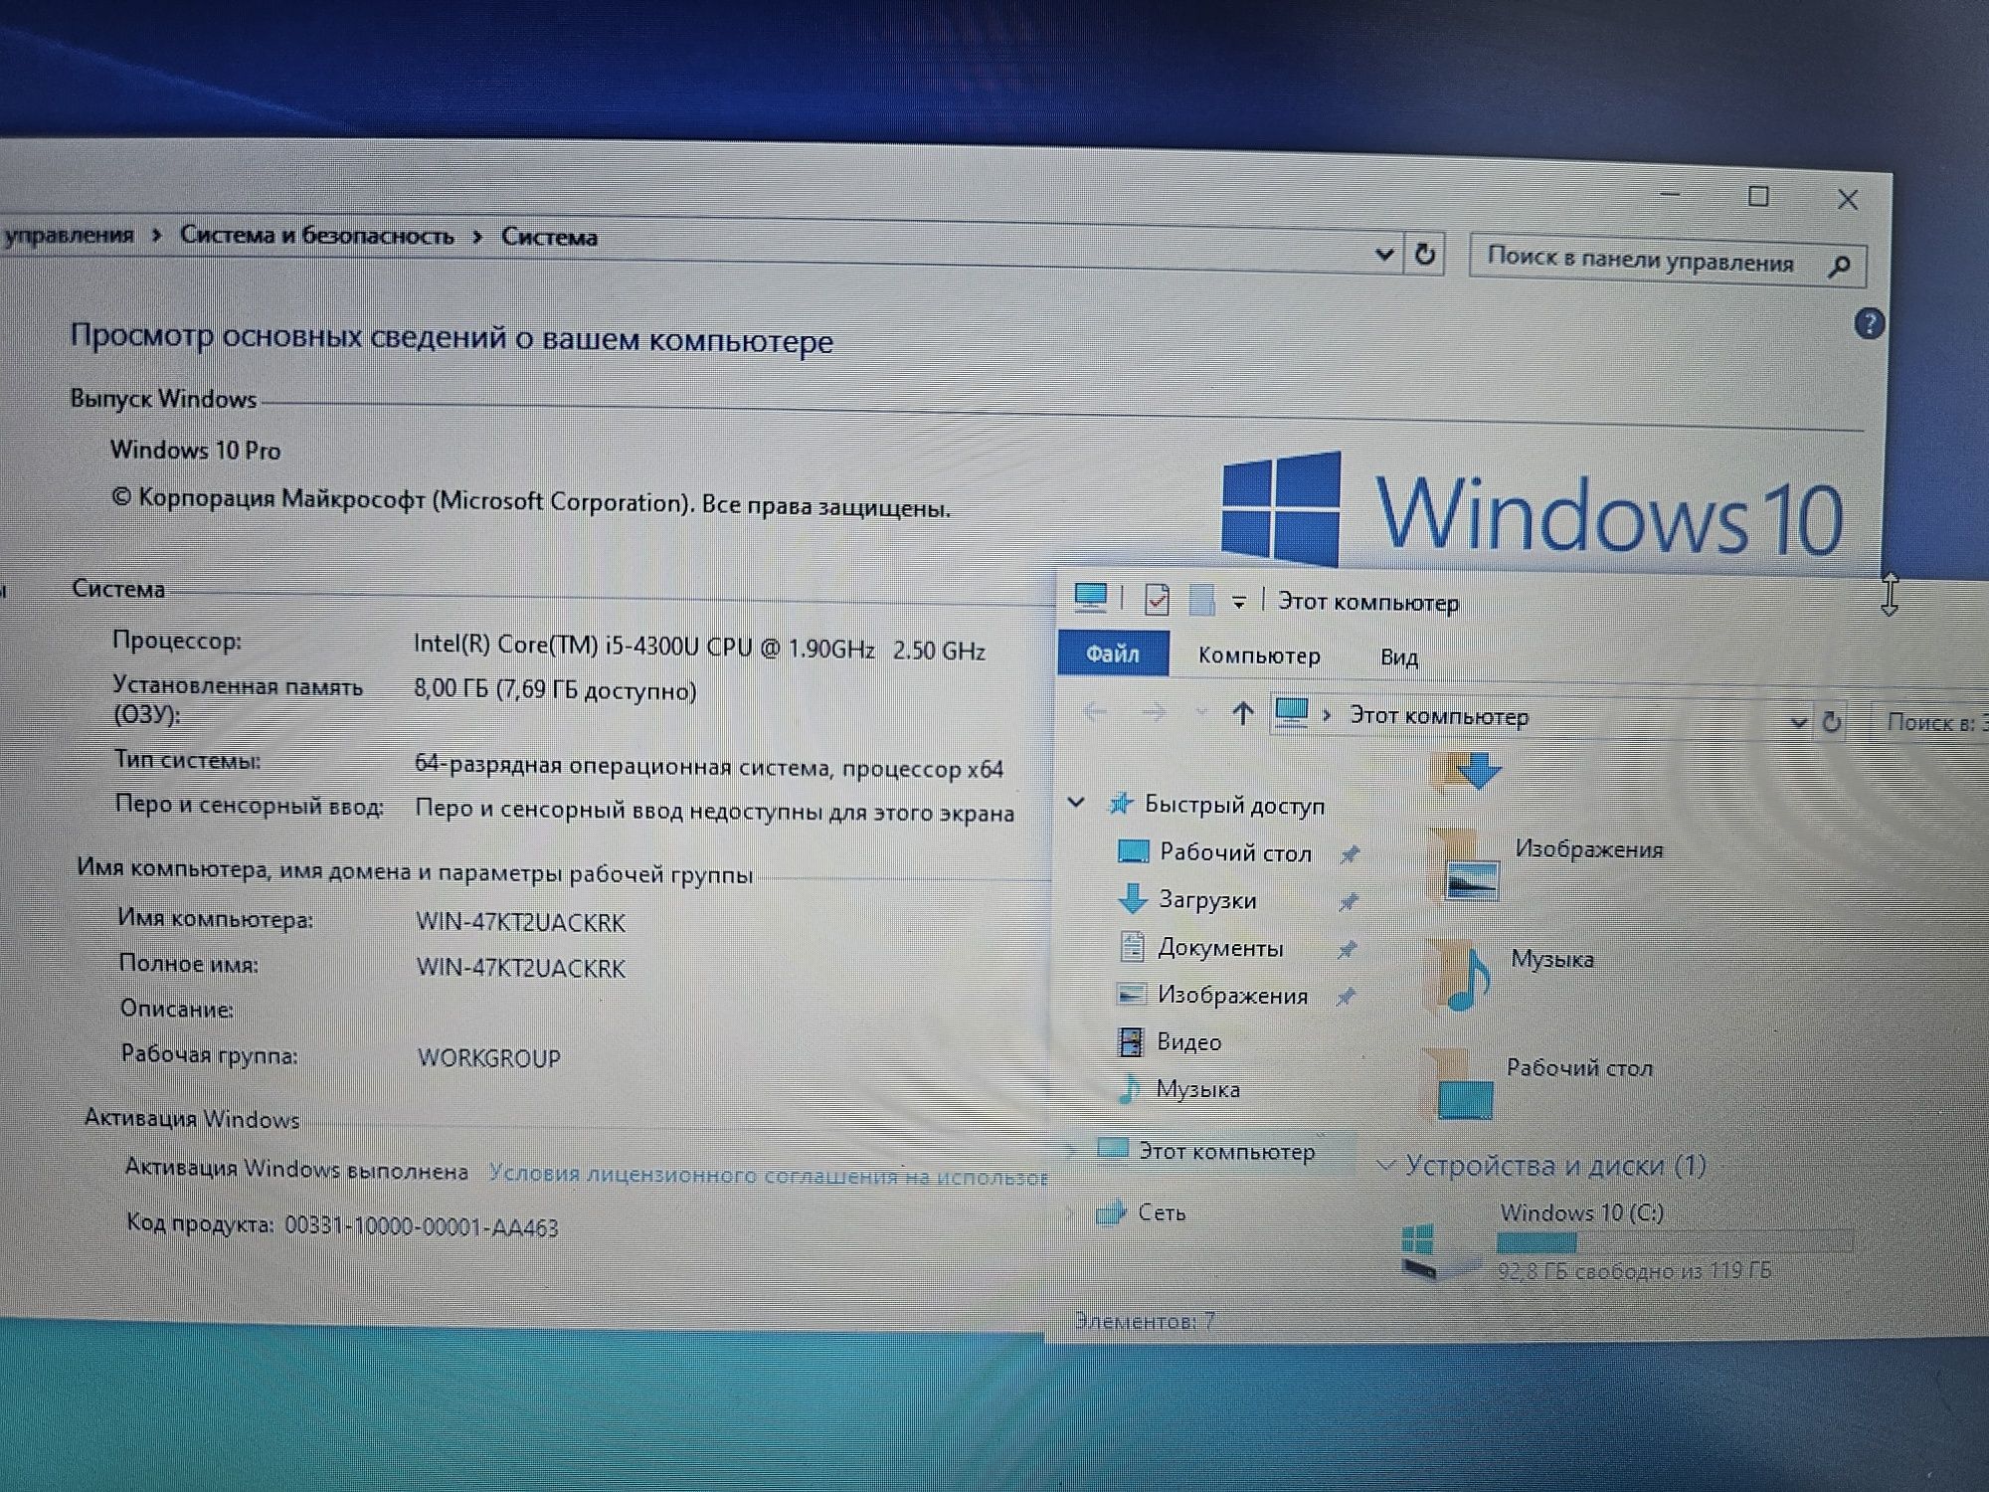Select 'Изображения' in the navigation pane
The image size is (1989, 1492).
click(1232, 996)
